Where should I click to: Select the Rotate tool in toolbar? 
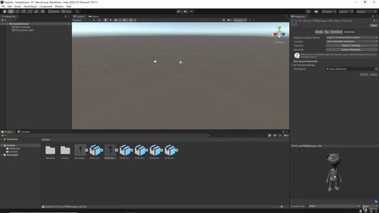[17, 12]
